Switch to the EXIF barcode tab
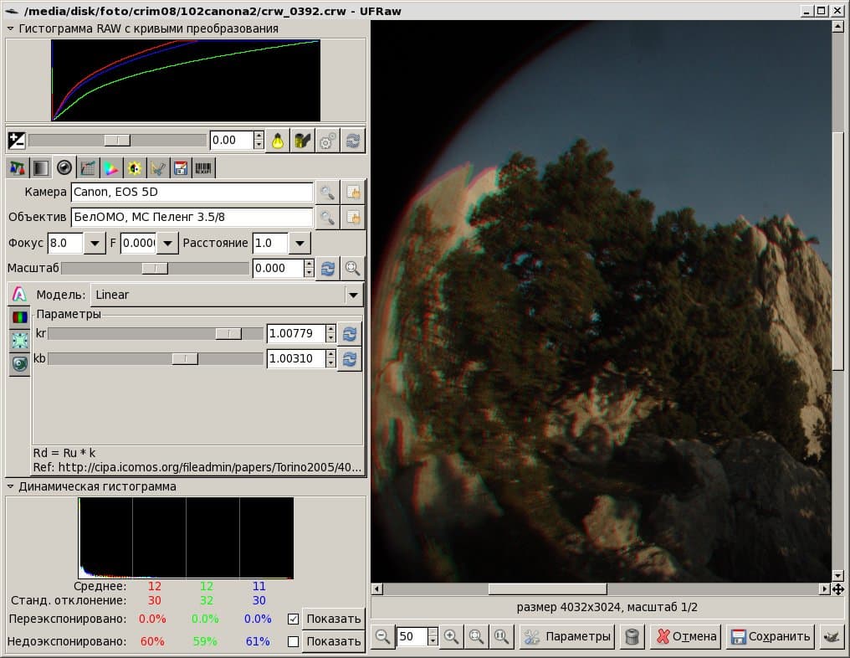 [203, 168]
